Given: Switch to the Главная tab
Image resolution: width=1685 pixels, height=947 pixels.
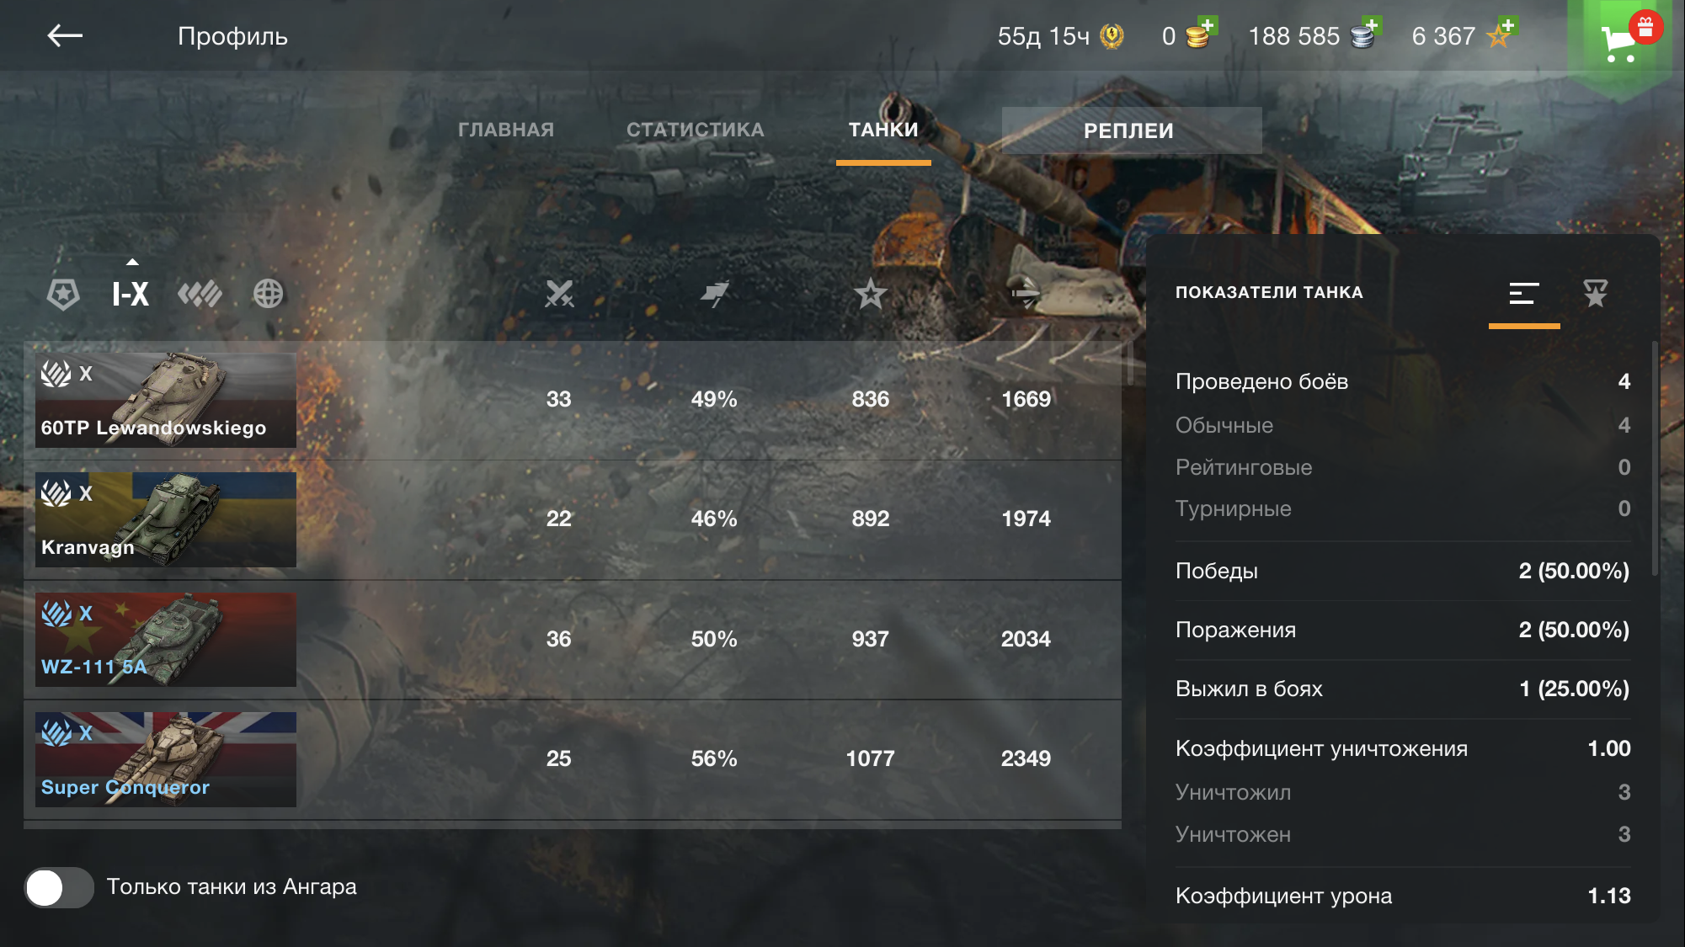Looking at the screenshot, I should tap(506, 130).
